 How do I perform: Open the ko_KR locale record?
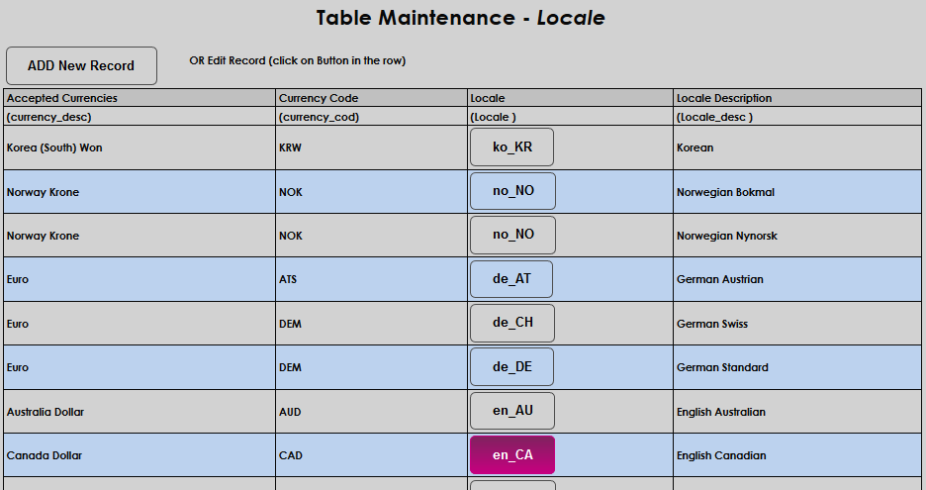coord(511,147)
